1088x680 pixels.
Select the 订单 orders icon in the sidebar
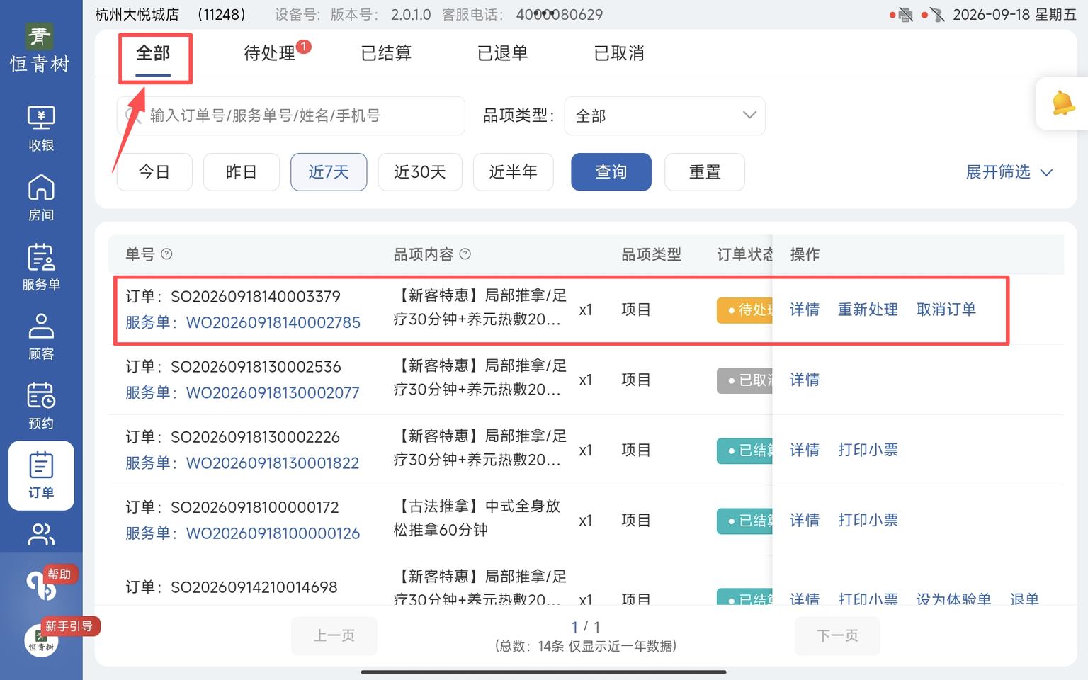41,475
